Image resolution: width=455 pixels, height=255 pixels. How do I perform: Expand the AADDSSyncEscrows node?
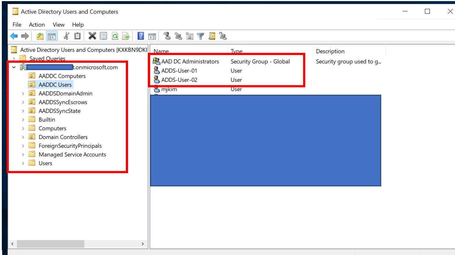point(23,102)
